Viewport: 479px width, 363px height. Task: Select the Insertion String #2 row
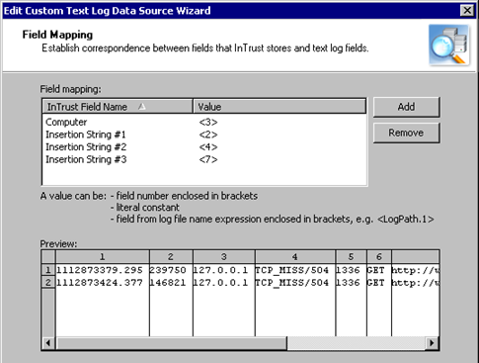[204, 147]
